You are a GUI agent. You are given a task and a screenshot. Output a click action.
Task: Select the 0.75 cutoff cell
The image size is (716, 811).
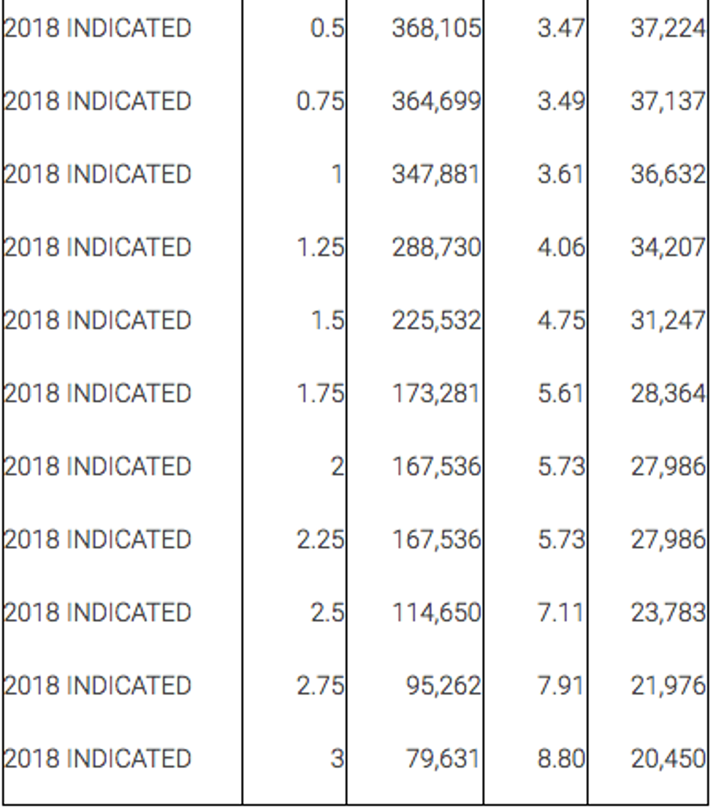point(320,102)
